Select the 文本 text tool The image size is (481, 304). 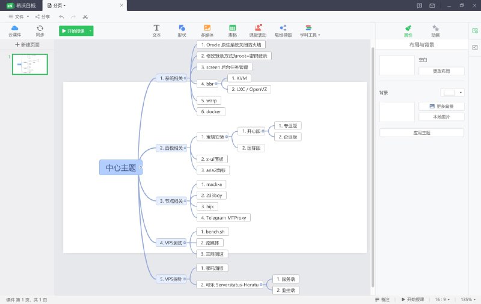point(156,30)
